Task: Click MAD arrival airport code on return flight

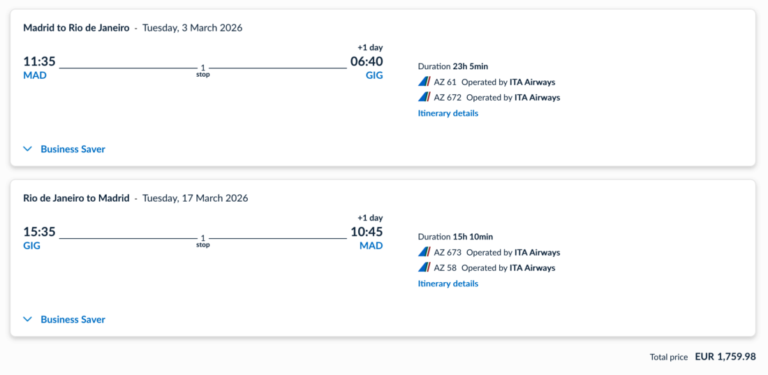Action: [371, 246]
